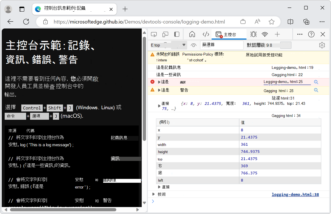Screen dimensions: 331x214
Task: Select the inspect element tool in DevTools
Action: (x=154, y=34)
